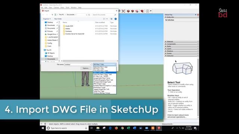
Task: Open Google Chrome from the taskbar
Action: (x=122, y=128)
